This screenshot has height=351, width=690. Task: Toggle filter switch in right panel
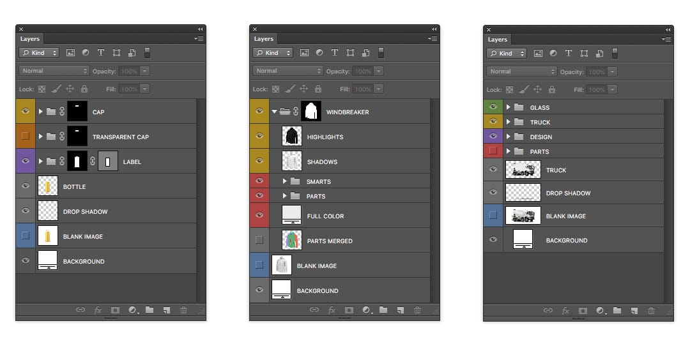tap(615, 53)
